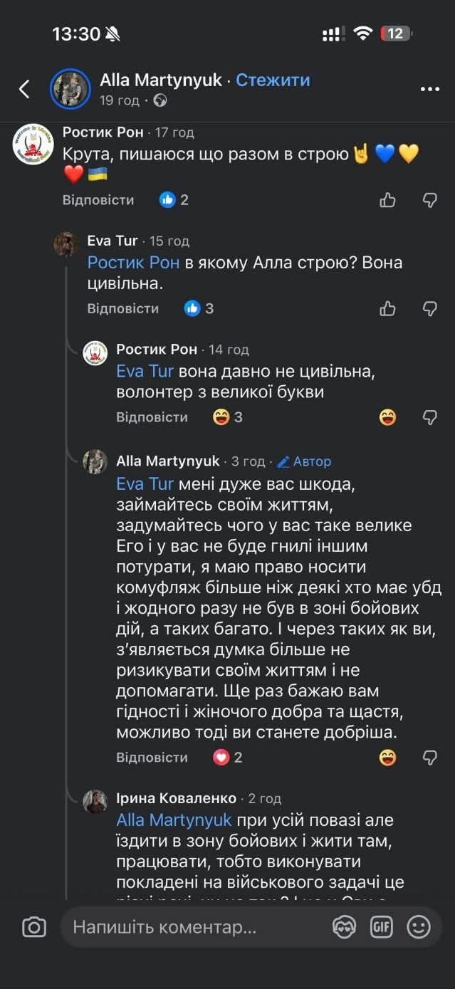Open avatar sticker picker in comment bar

pyautogui.click(x=345, y=927)
